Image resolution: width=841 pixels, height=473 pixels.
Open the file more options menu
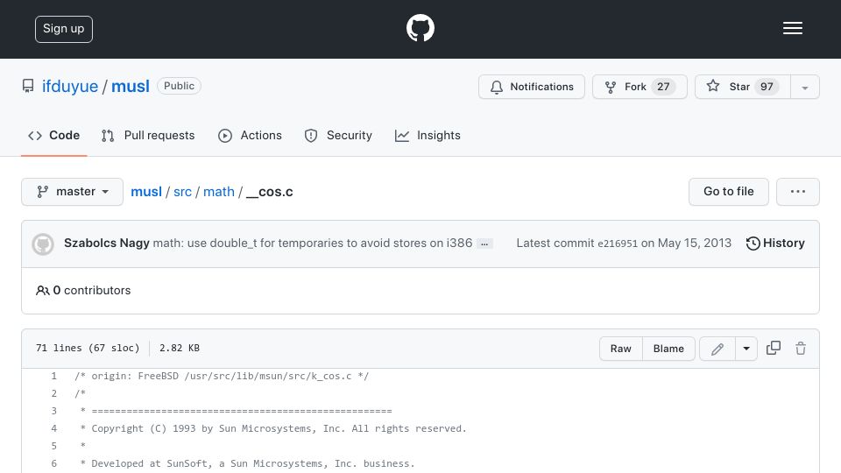[x=797, y=192]
